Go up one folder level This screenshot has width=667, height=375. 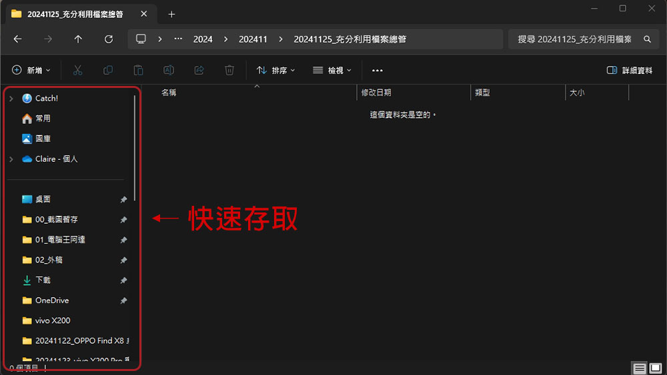[x=78, y=39]
